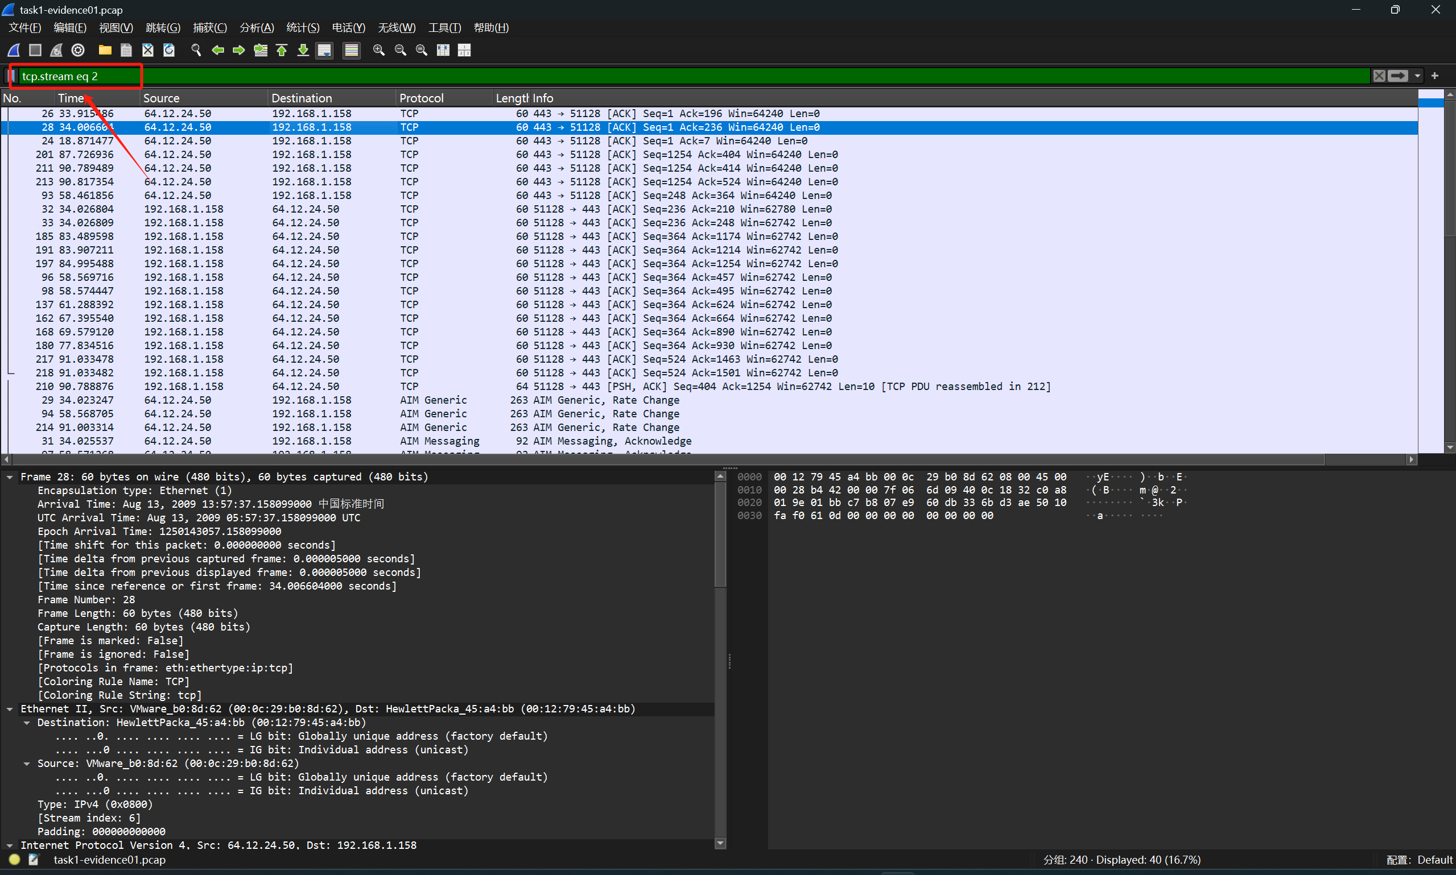Click the open capture file folder icon
This screenshot has height=875, width=1456.
coord(105,51)
